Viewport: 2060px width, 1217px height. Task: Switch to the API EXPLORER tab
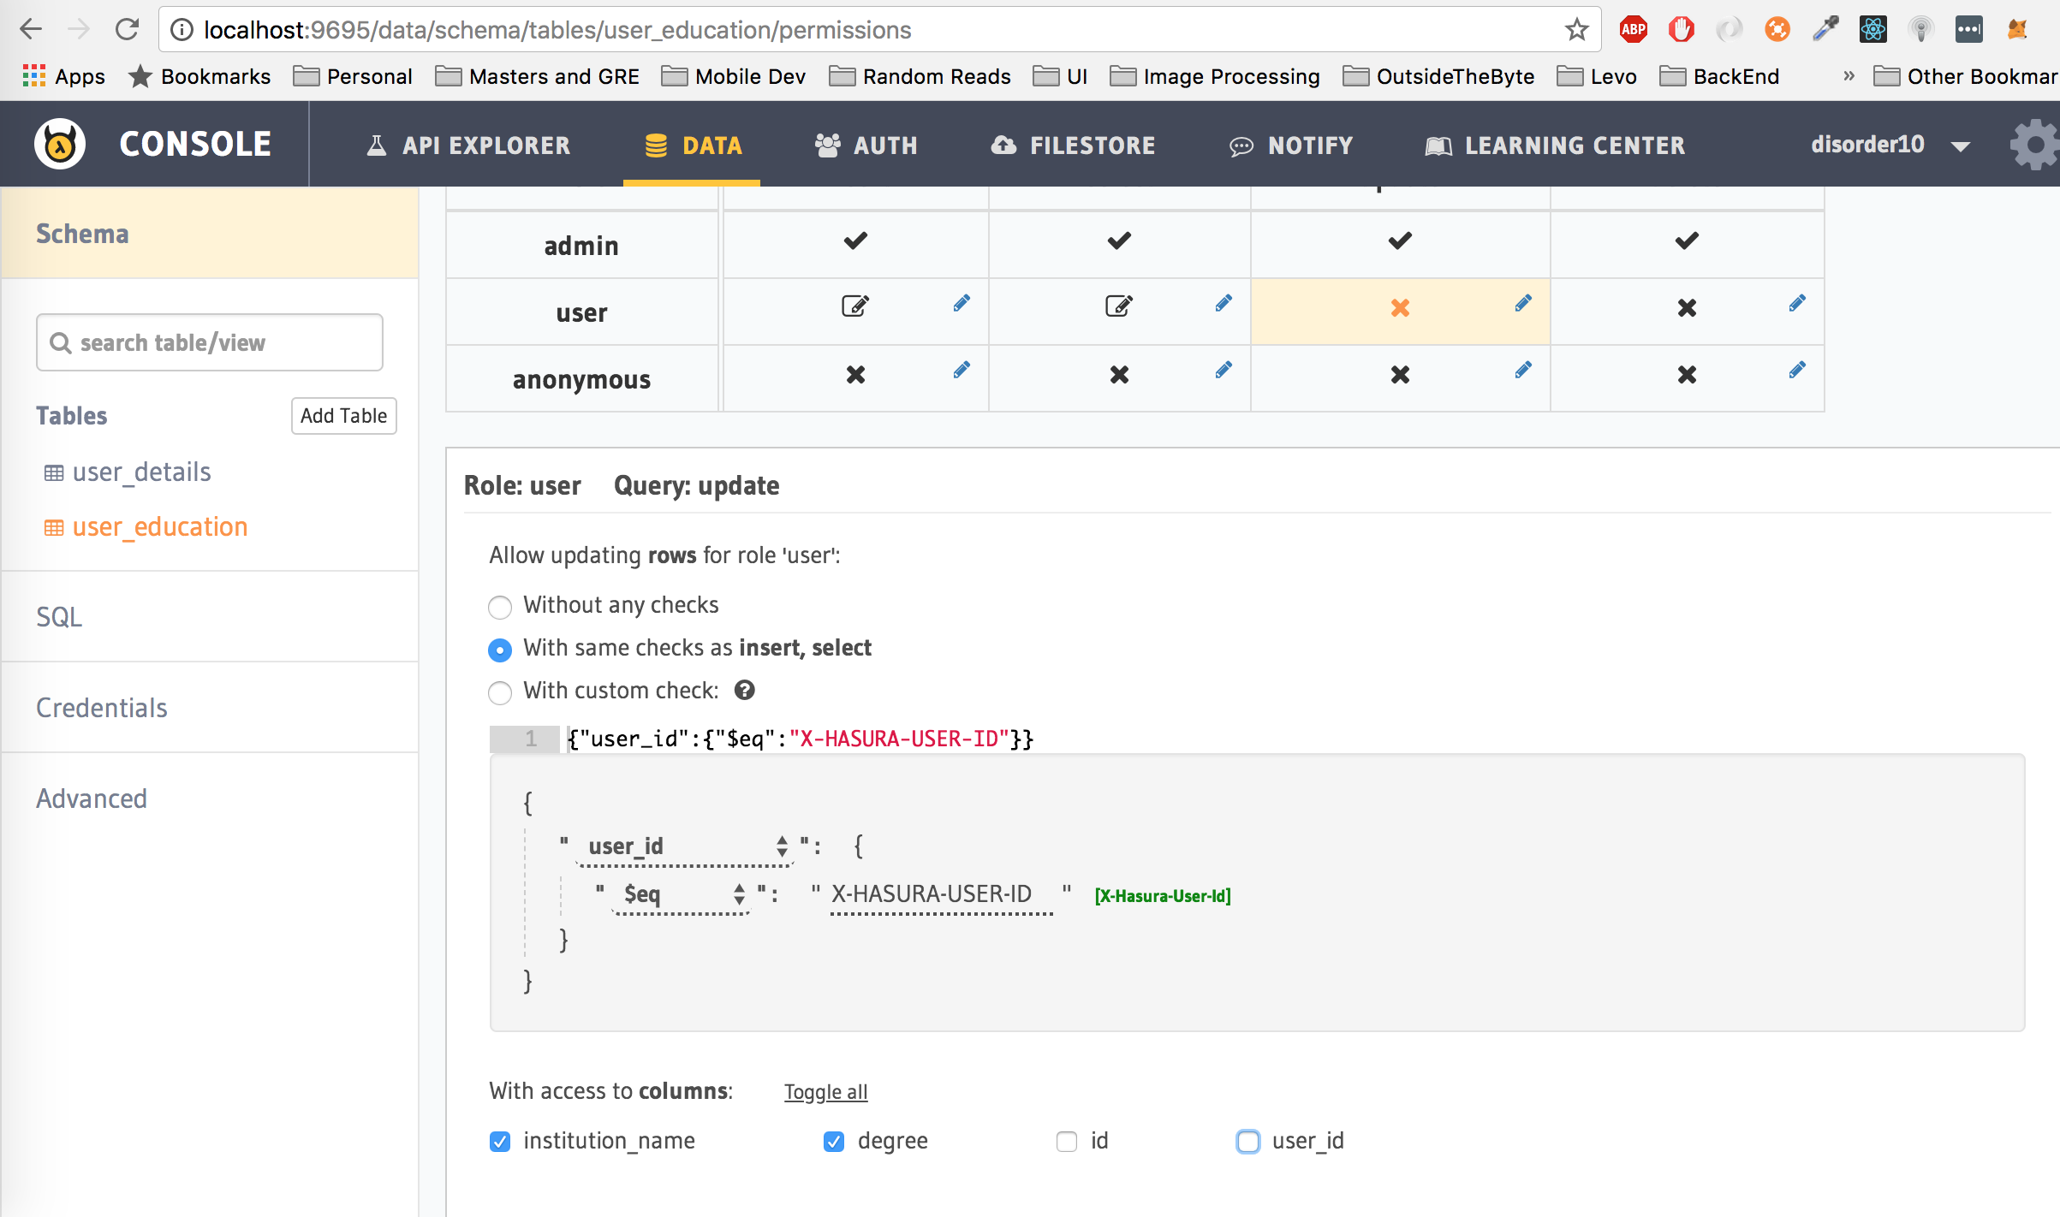[x=469, y=145]
